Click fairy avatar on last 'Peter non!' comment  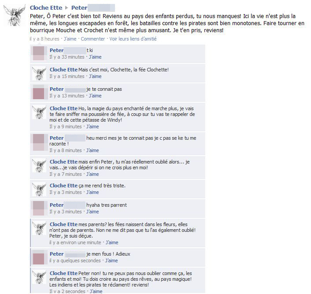coord(39,277)
